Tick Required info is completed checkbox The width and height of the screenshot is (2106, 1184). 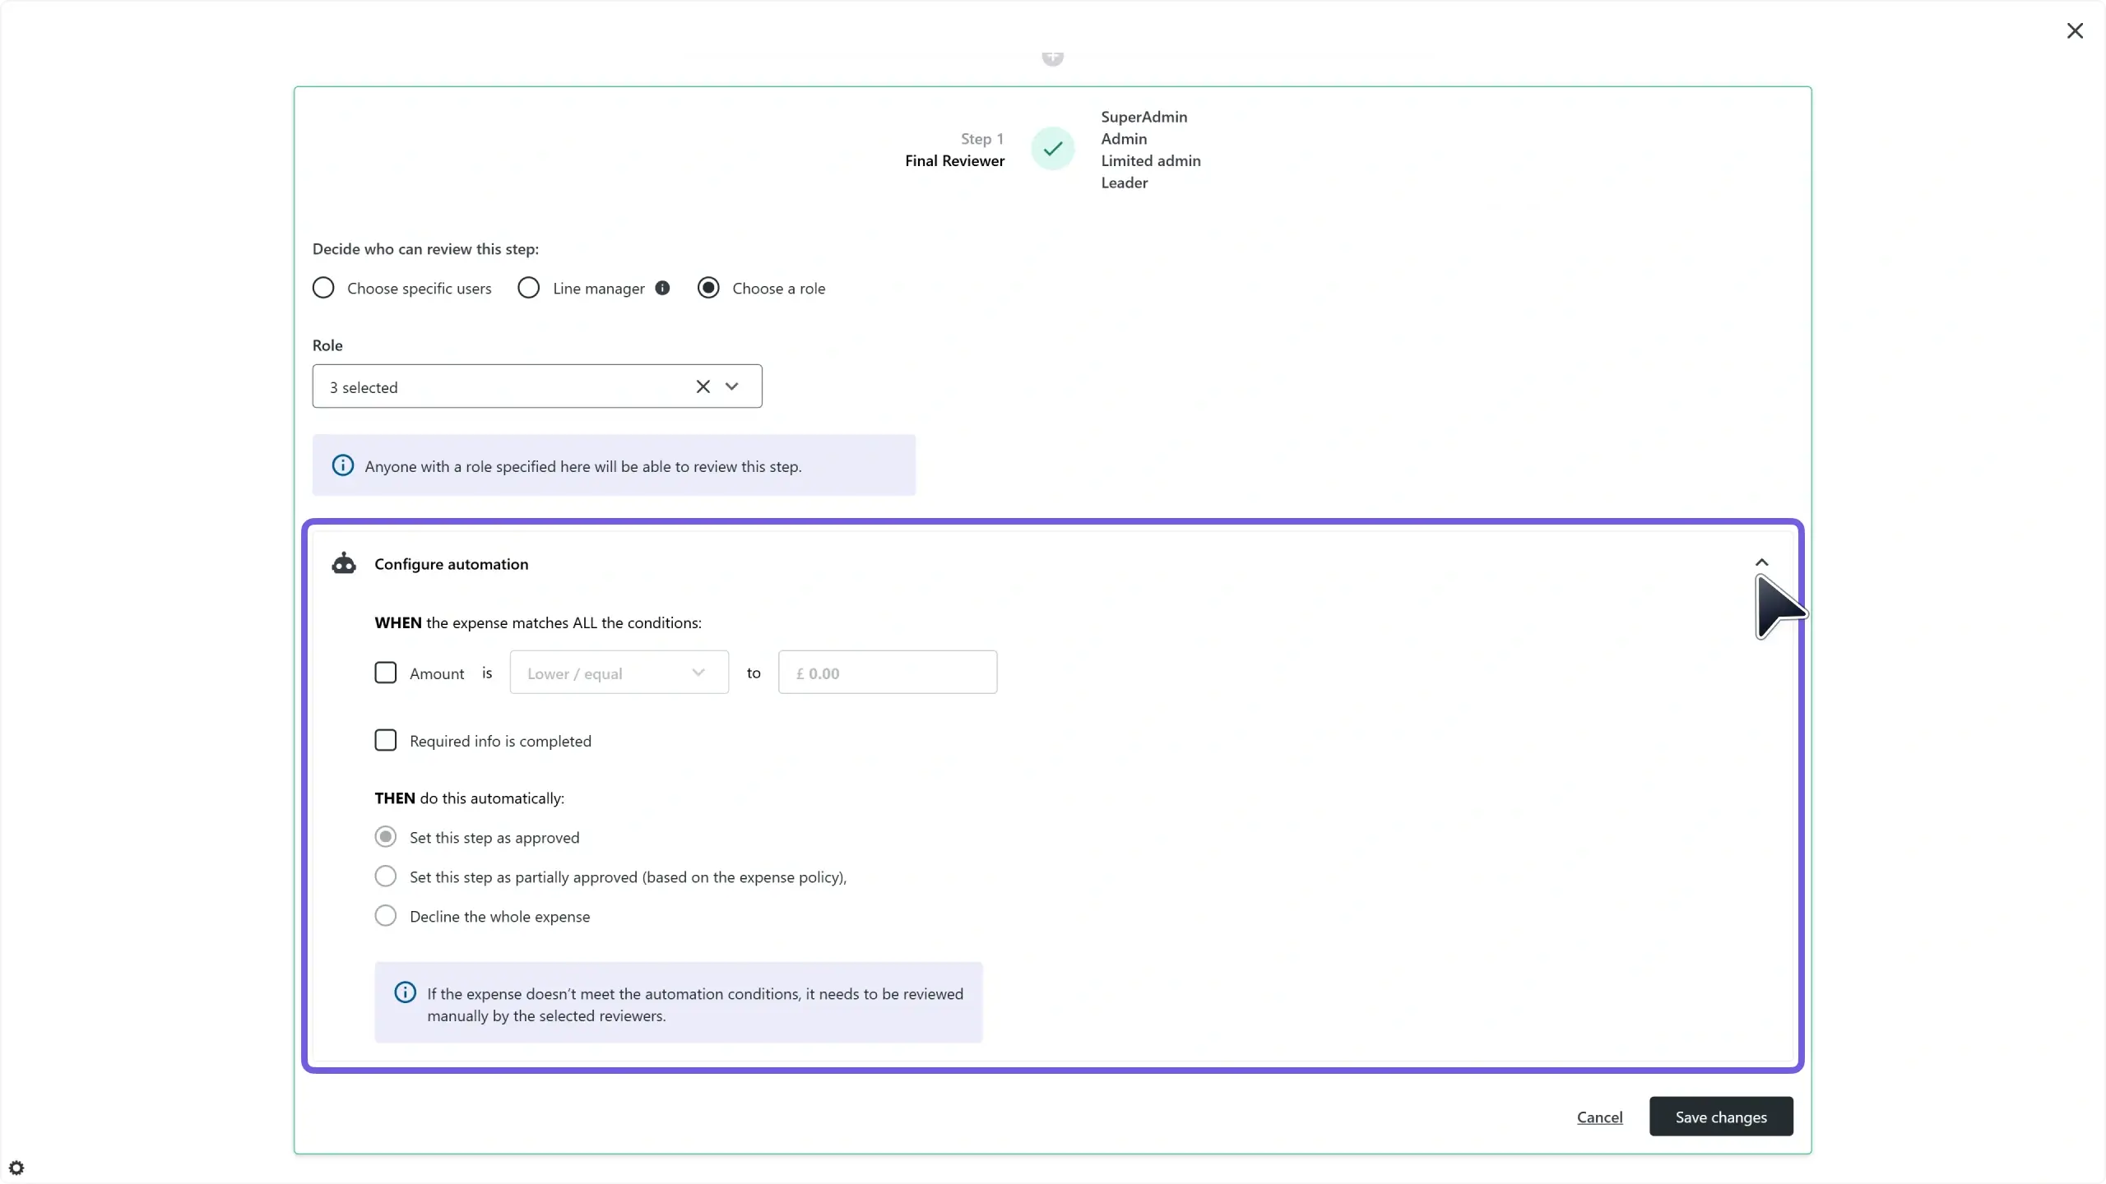385,740
